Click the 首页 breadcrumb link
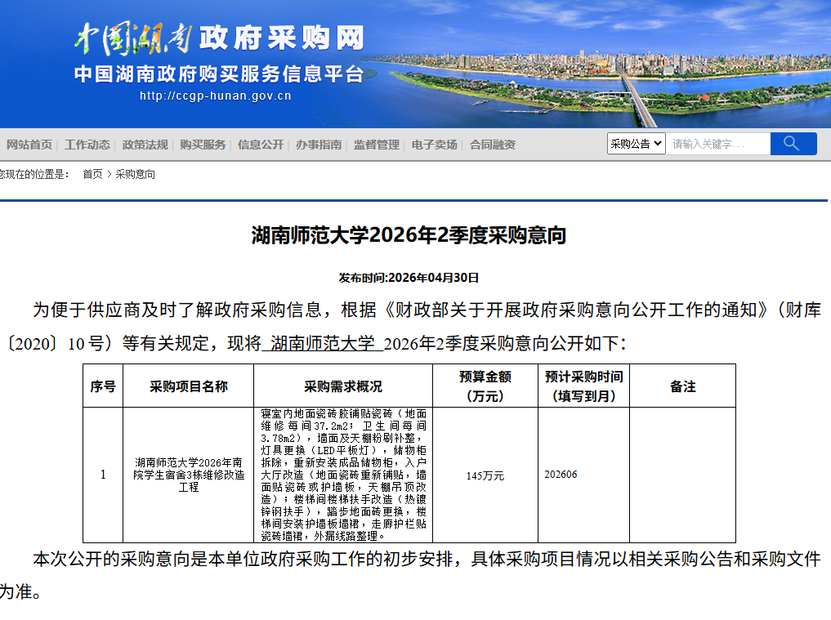The height and width of the screenshot is (620, 831). coord(92,174)
